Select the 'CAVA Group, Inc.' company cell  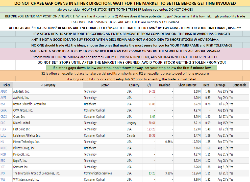48,110
